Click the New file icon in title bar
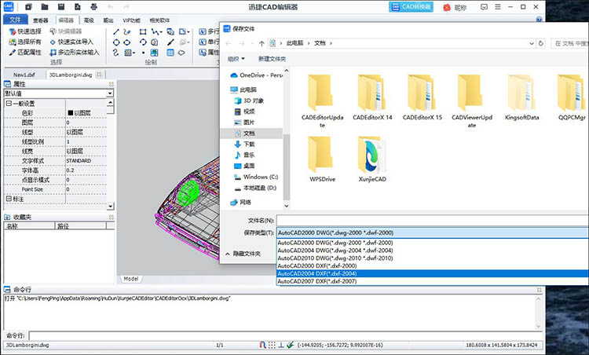 tap(29, 7)
